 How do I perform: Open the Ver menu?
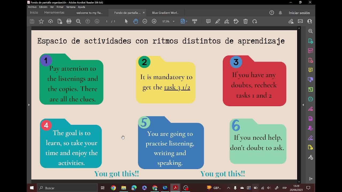pyautogui.click(x=52, y=7)
